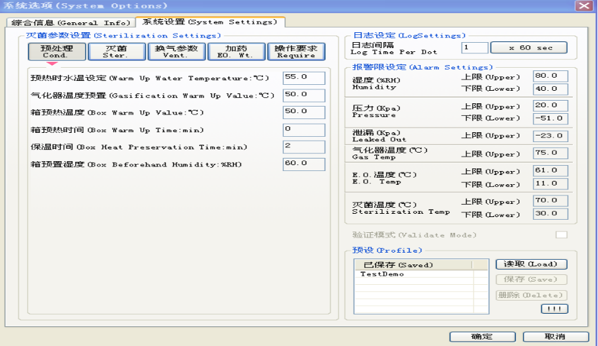598x346 pixels.
Task: Close the System Options dialog window
Action: [583, 6]
